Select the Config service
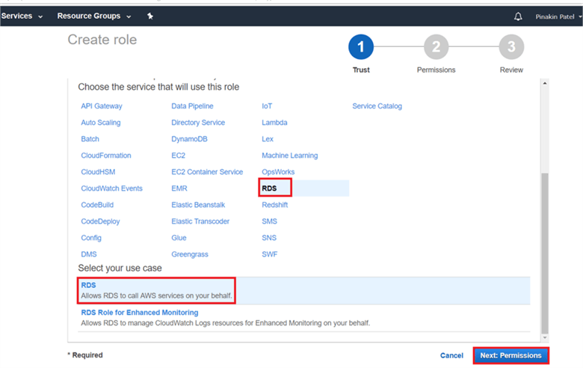The height and width of the screenshot is (368, 583). (x=91, y=238)
